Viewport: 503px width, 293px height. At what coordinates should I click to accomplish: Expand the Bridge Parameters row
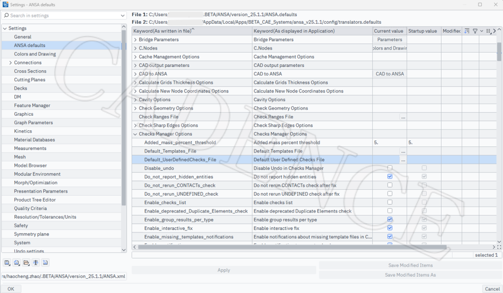pos(135,40)
